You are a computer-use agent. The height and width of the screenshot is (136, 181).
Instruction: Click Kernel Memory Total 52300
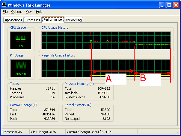coord(105,110)
